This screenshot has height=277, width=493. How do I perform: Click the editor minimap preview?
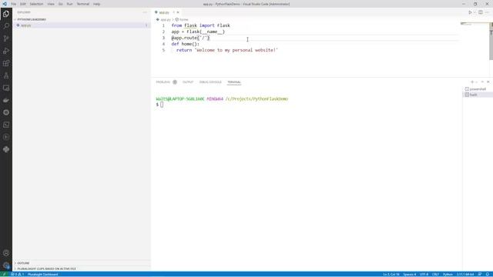tap(475, 24)
